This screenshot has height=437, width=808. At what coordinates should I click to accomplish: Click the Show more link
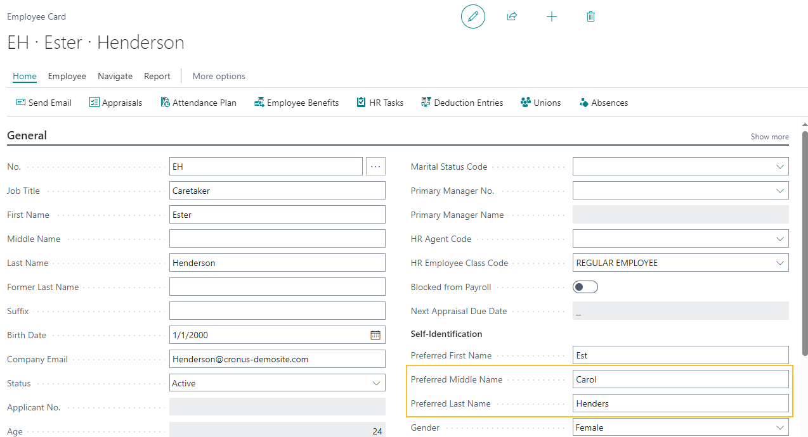click(769, 136)
